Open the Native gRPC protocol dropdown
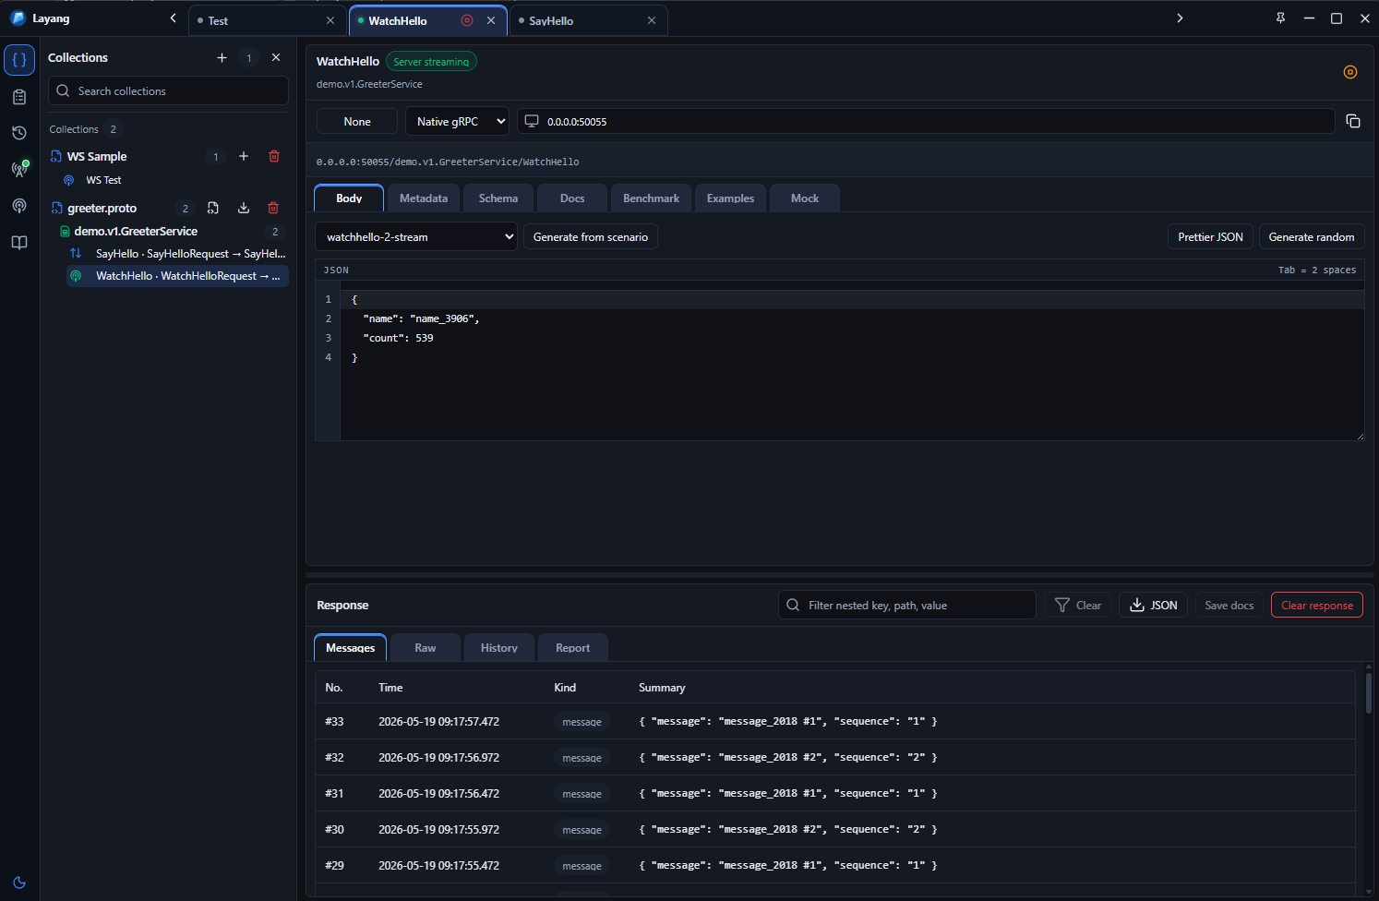 click(457, 121)
